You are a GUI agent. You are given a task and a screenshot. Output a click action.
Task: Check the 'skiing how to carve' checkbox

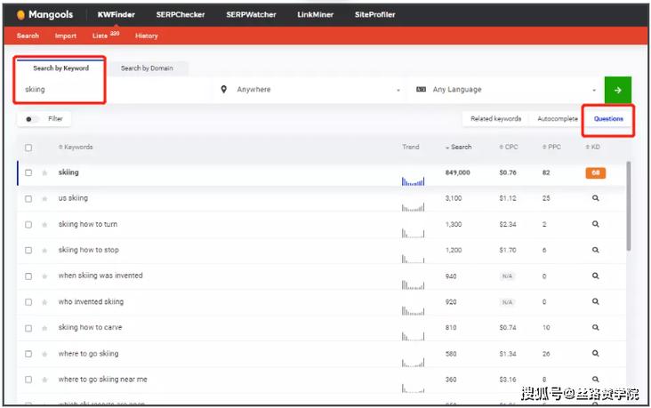(28, 328)
